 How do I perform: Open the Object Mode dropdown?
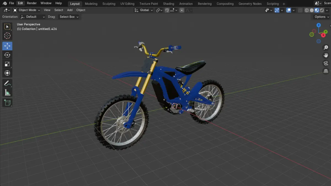[26, 10]
